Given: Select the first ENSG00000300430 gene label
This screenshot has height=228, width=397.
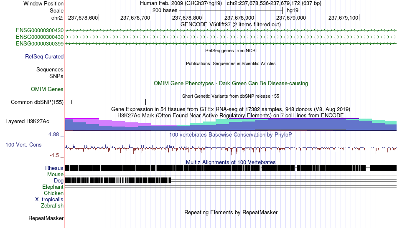Looking at the screenshot, I should (40, 30).
